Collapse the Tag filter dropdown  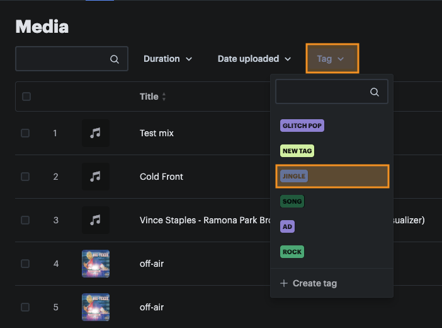(332, 59)
